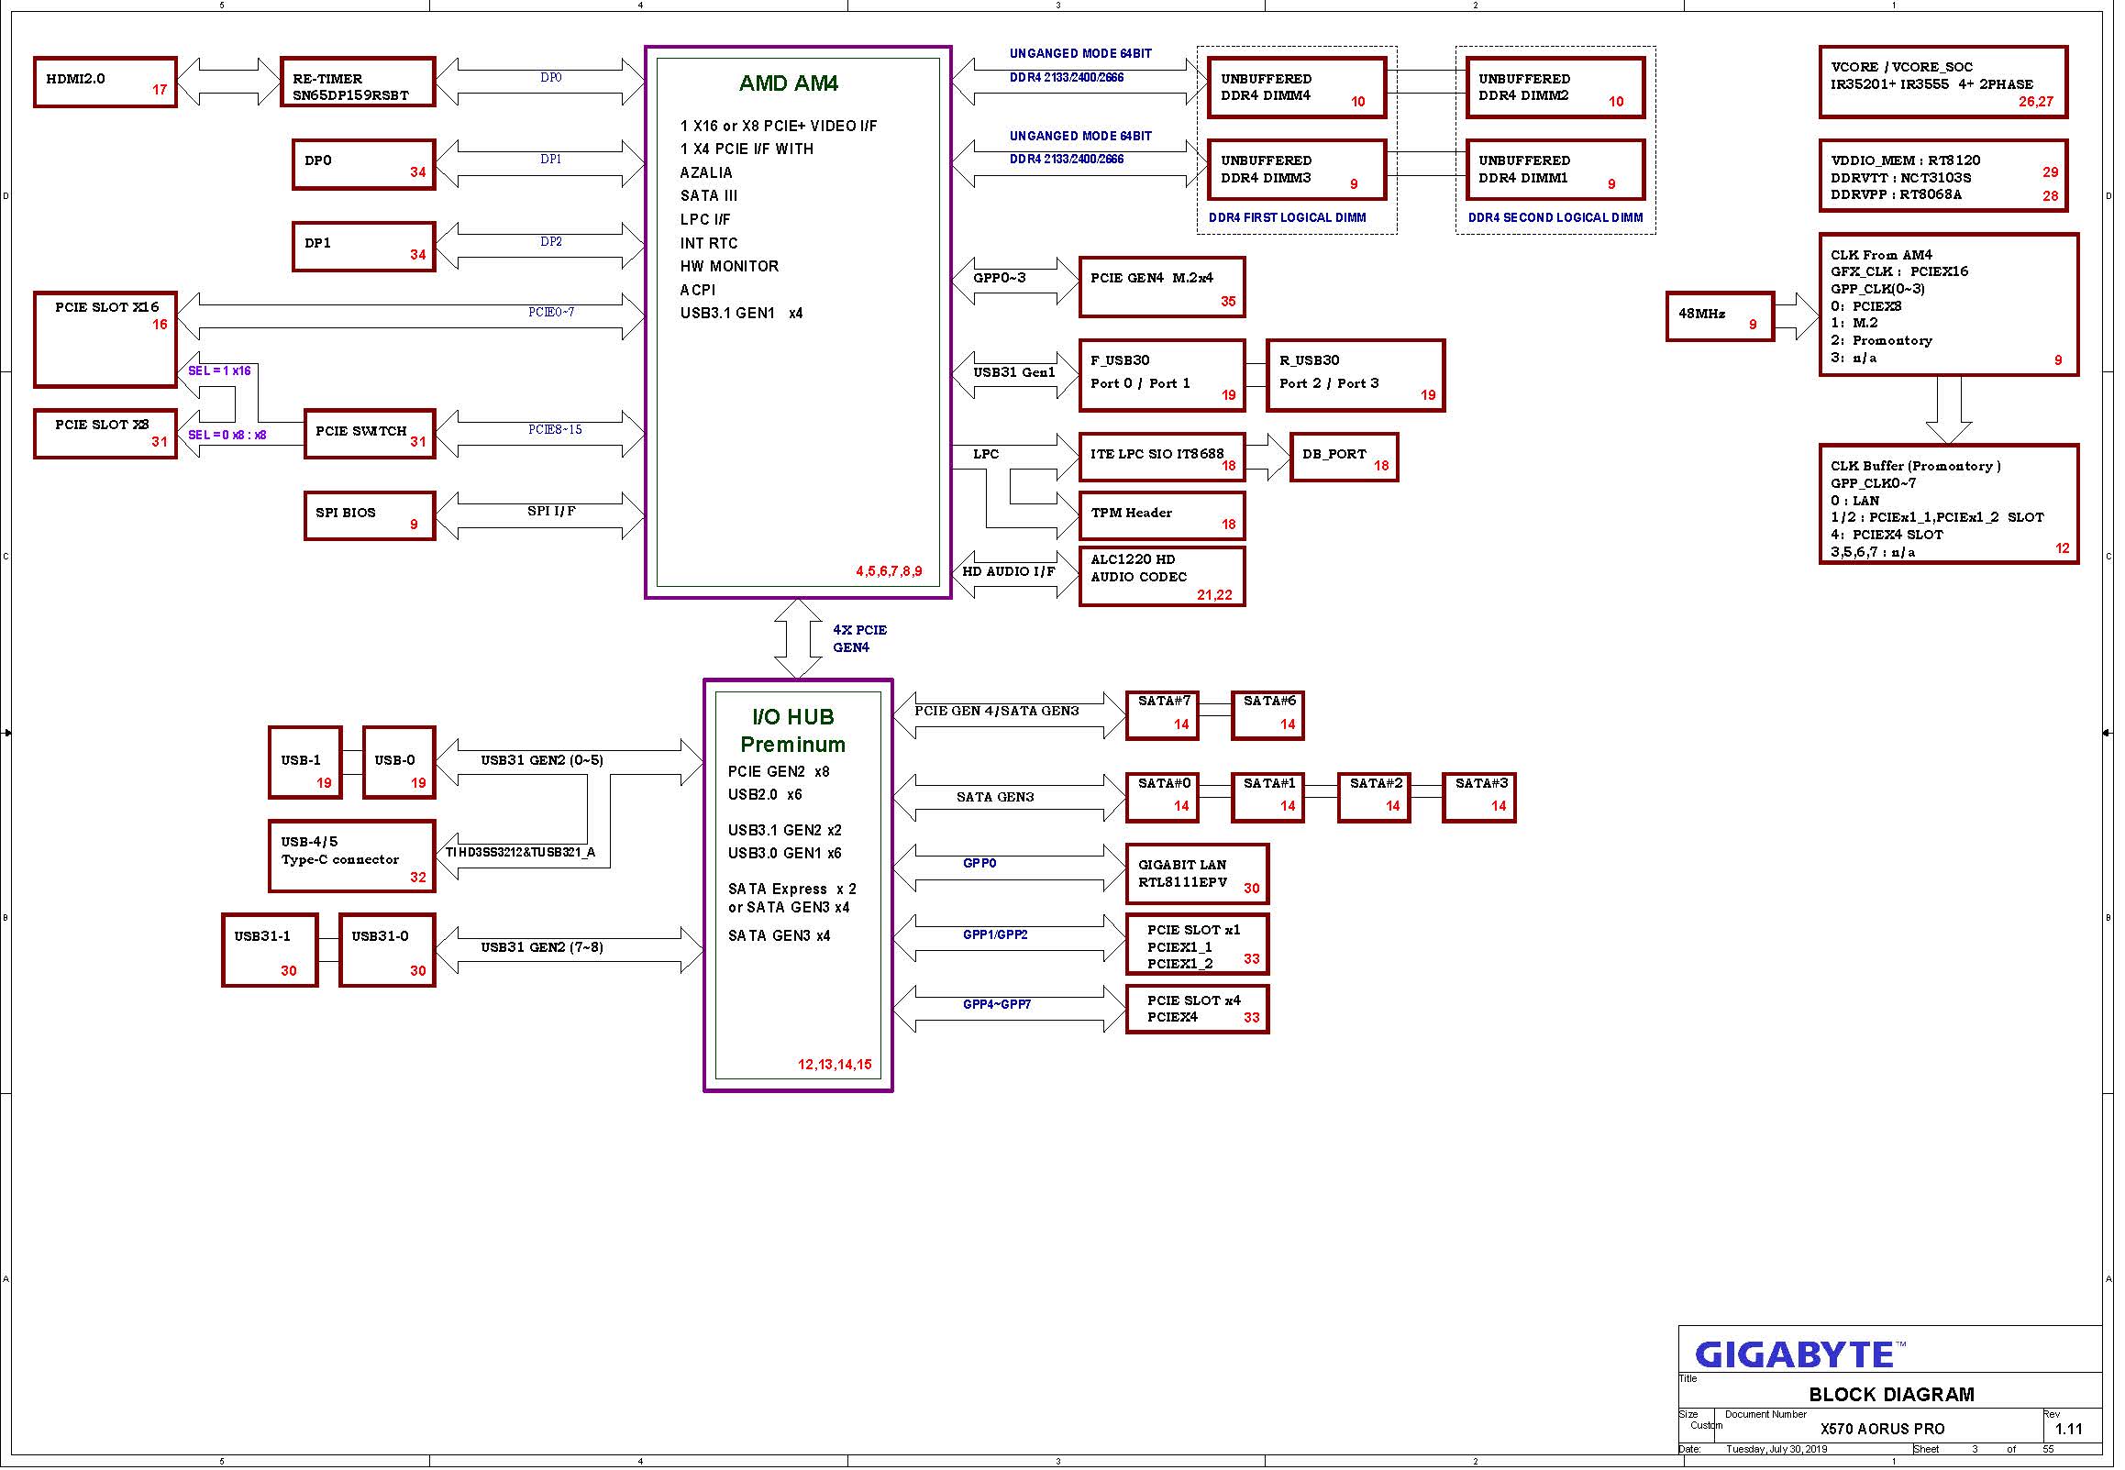2125x1470 pixels.
Task: Select the RE-TIMER SN65DP159RSBT block
Action: (x=358, y=82)
